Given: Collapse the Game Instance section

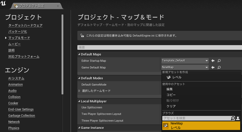Looking at the screenshot, I should 79,128.
